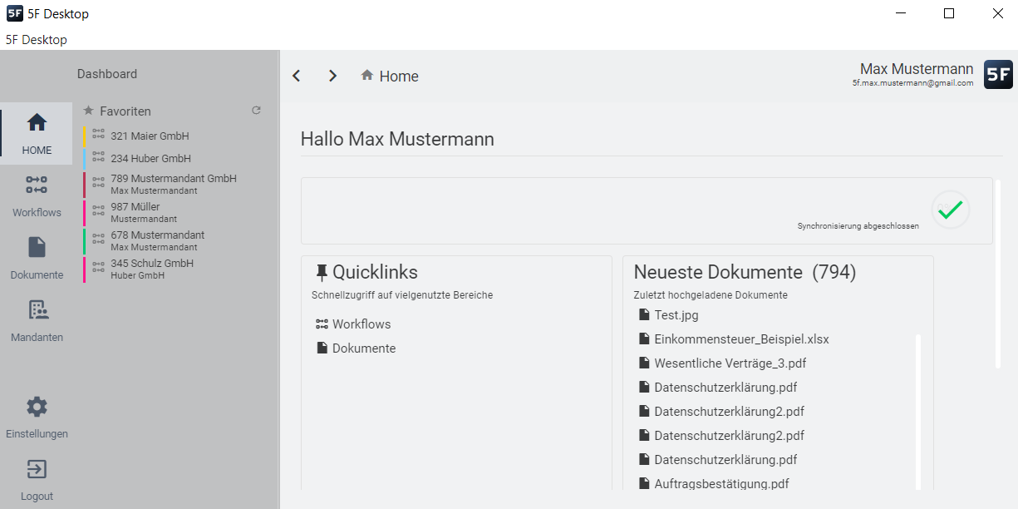Viewport: 1018px width, 509px height.
Task: Open the Dokumente quicklink
Action: point(364,348)
